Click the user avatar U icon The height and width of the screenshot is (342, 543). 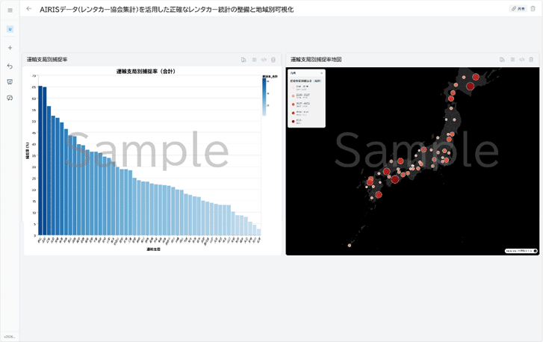pos(10,29)
